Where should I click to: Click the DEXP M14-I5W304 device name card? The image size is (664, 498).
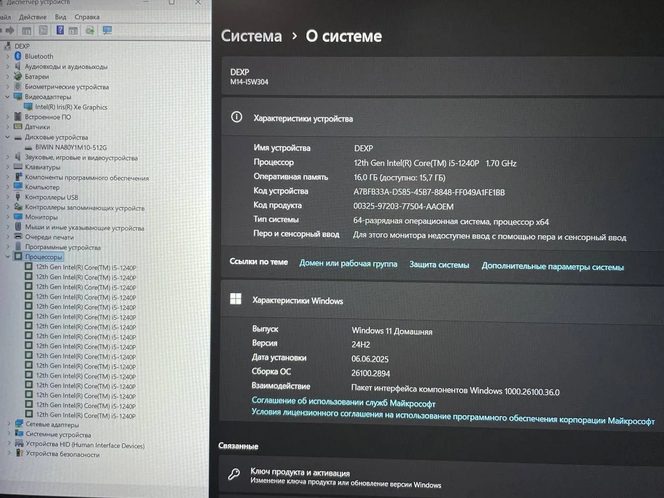click(442, 77)
